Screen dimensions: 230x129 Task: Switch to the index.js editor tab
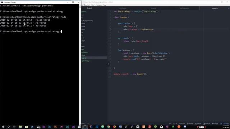pos(153,8)
